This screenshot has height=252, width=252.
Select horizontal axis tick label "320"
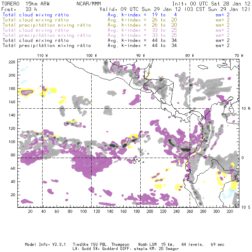pos(230,211)
